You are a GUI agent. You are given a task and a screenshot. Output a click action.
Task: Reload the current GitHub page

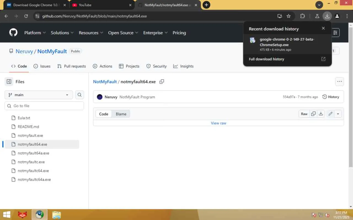26,16
